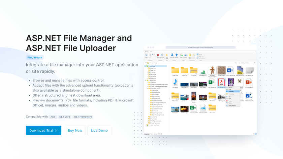Collapse the 4. Document Viewer tree node
This screenshot has height=159, width=283.
147,89
